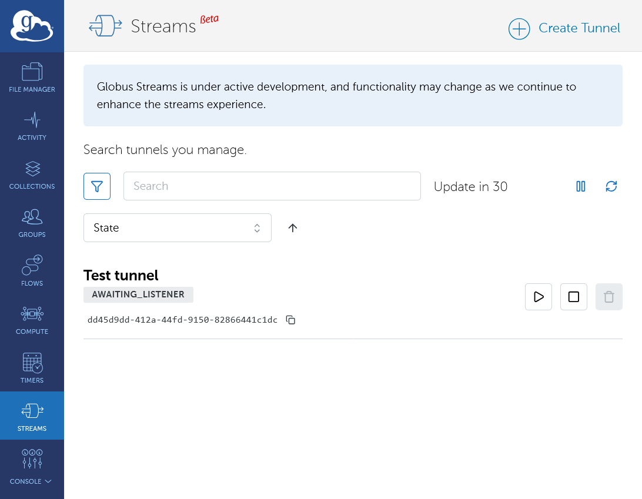Focus the tunnel Search field
Screen dimensions: 642x499
272,186
